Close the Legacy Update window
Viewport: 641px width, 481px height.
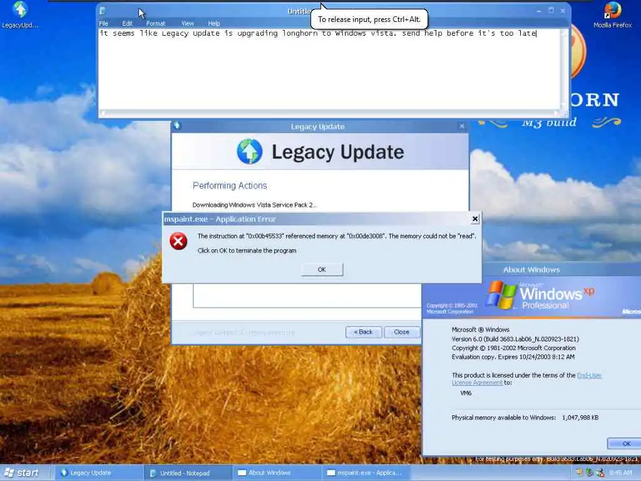pos(462,127)
